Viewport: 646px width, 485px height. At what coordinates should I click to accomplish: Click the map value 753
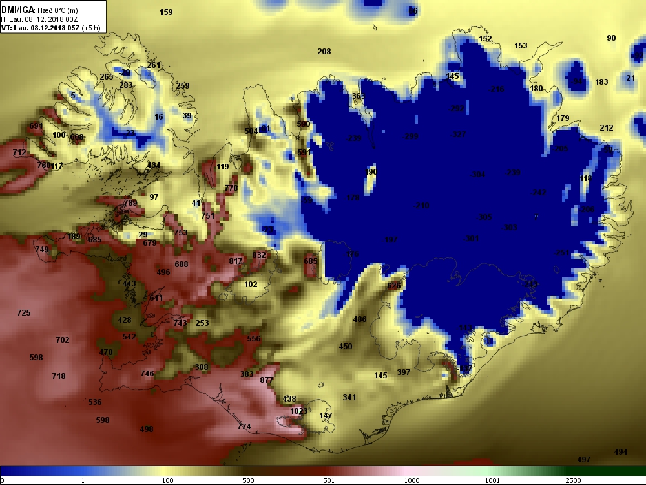[180, 233]
